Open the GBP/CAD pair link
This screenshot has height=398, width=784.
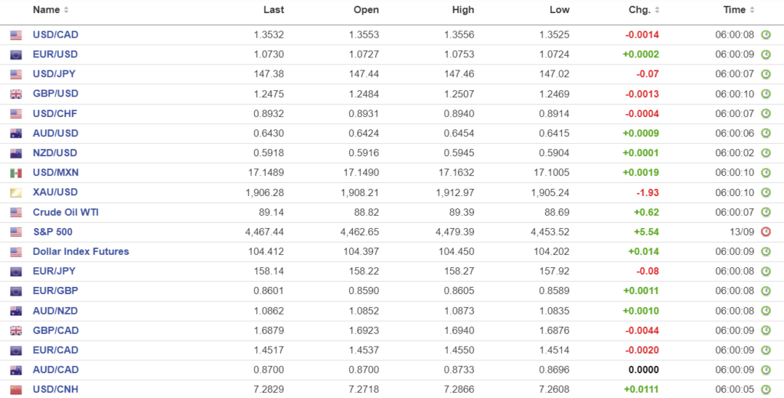click(x=55, y=331)
